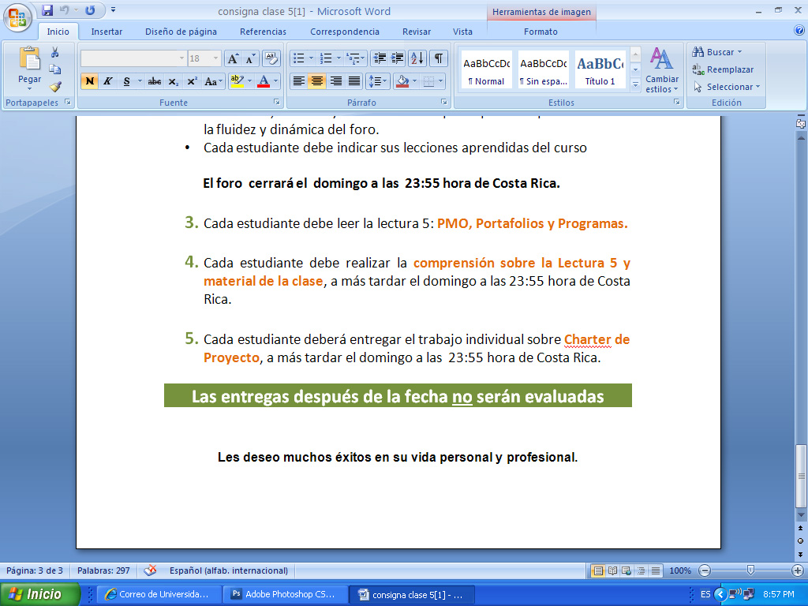Align text right

335,81
